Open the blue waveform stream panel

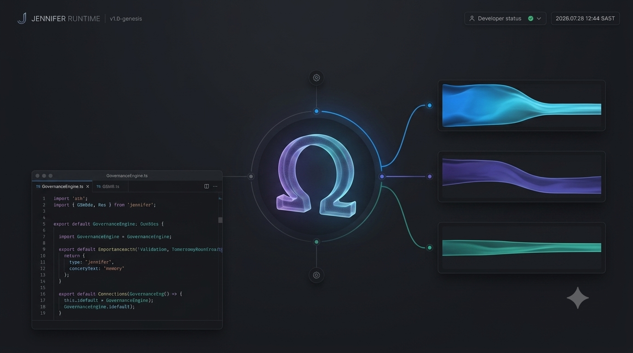(x=522, y=106)
